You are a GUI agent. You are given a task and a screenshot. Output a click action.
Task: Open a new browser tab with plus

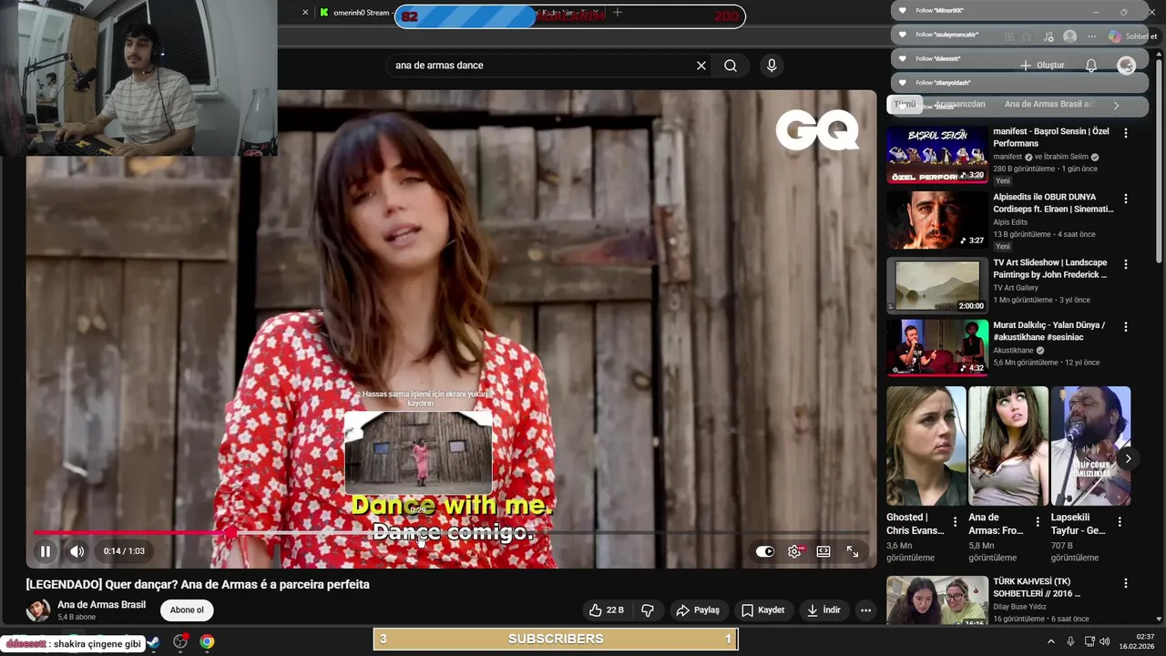tap(617, 12)
